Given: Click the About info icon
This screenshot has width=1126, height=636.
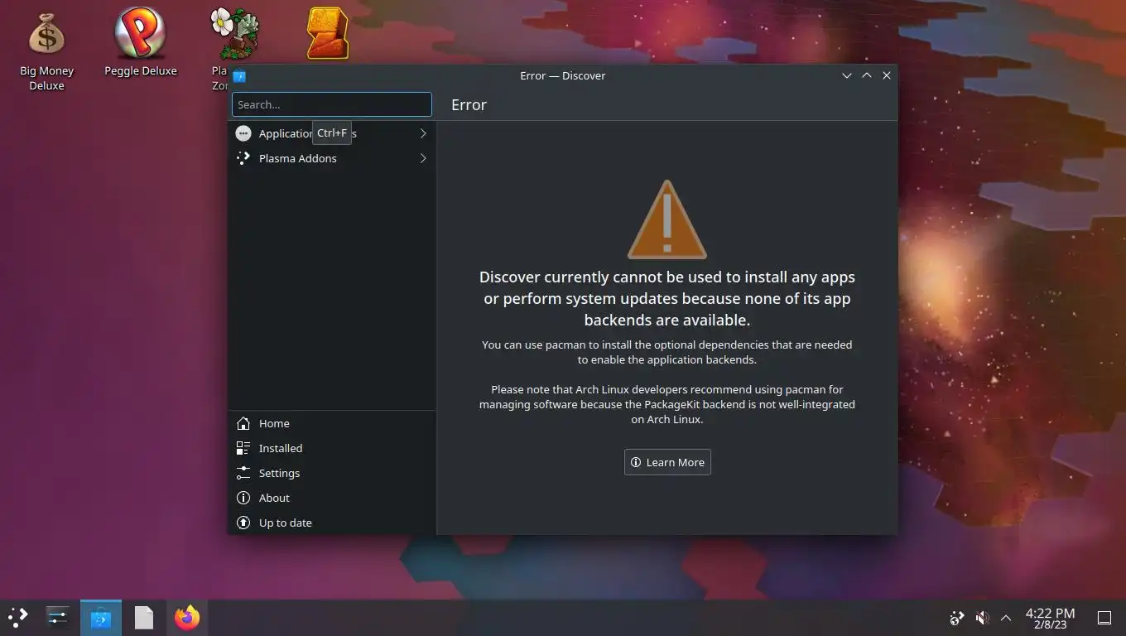Looking at the screenshot, I should point(243,498).
